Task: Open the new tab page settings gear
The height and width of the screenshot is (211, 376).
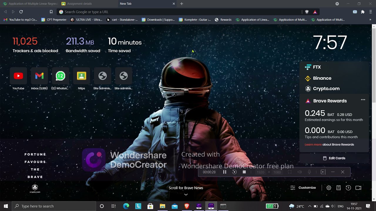Action: click(329, 188)
